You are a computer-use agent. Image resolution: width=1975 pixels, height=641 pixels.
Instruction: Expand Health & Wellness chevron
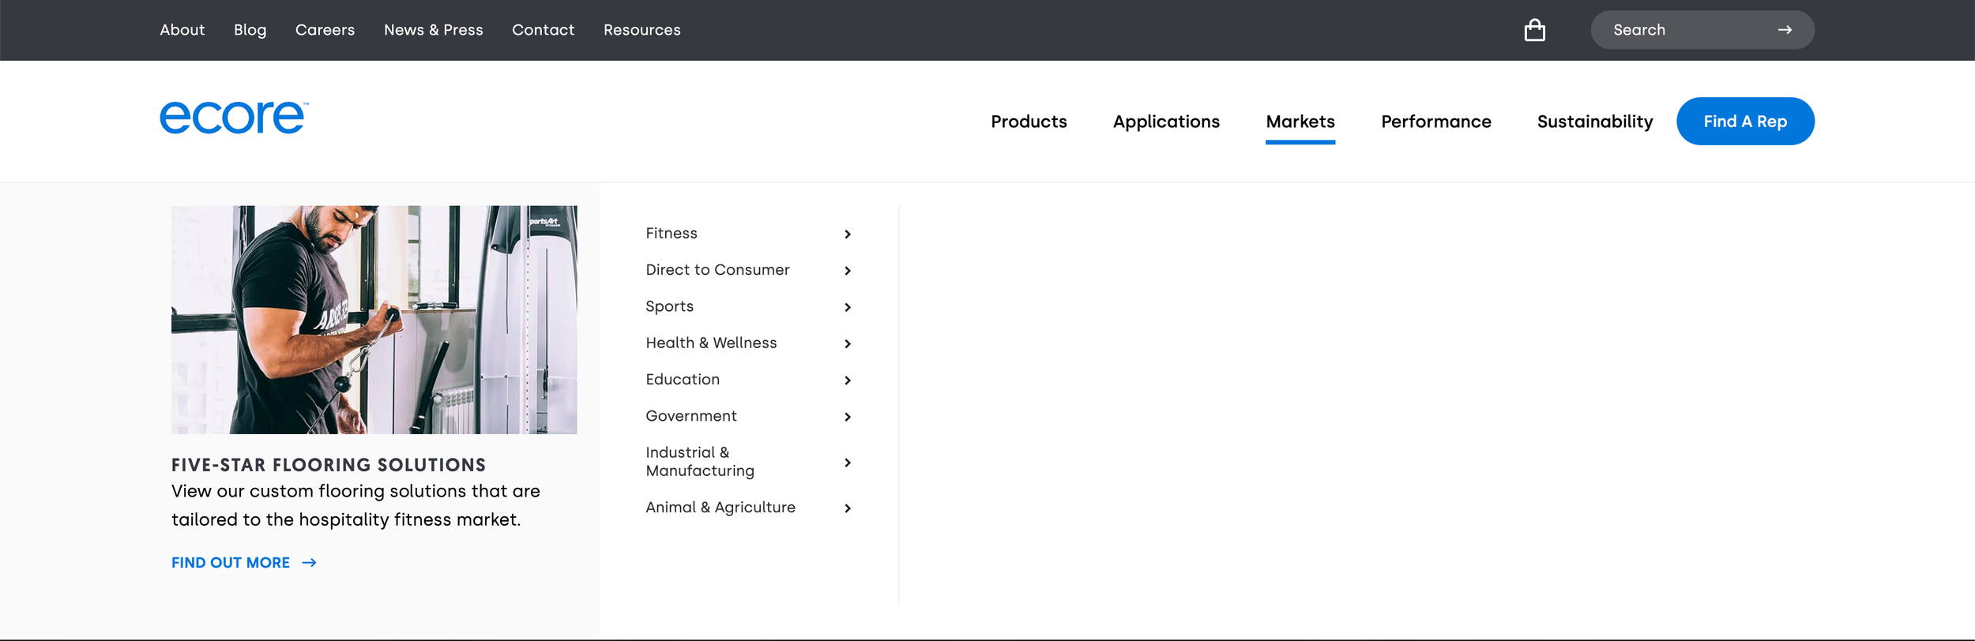tap(847, 343)
